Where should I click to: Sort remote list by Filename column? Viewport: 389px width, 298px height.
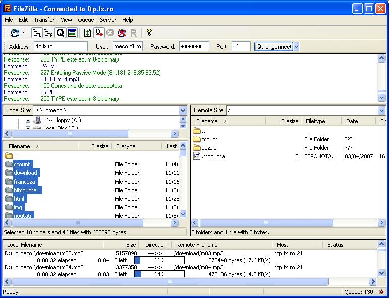(x=228, y=121)
